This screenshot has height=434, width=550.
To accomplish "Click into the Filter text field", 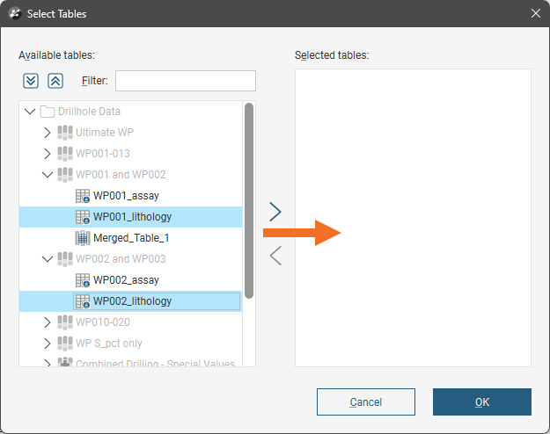I will [185, 81].
